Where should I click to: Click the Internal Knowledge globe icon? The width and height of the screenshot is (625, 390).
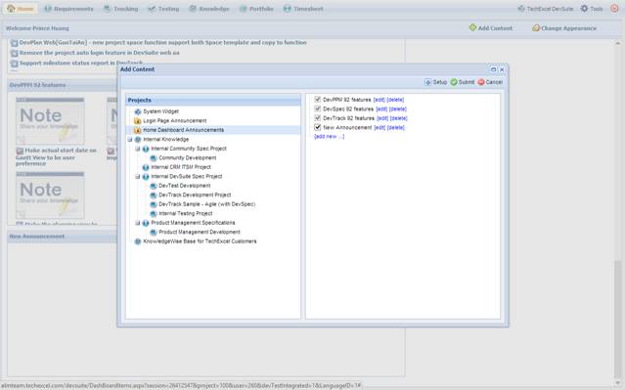[138, 140]
